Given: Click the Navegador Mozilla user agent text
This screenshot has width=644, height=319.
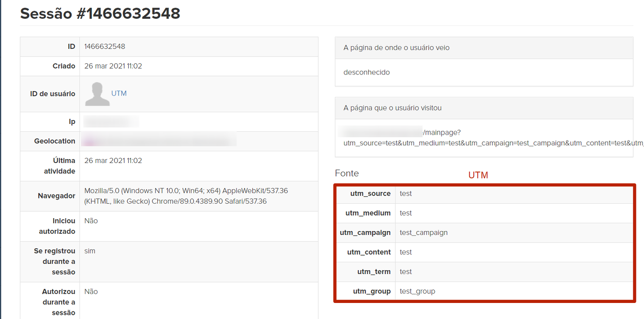Looking at the screenshot, I should pyautogui.click(x=186, y=196).
